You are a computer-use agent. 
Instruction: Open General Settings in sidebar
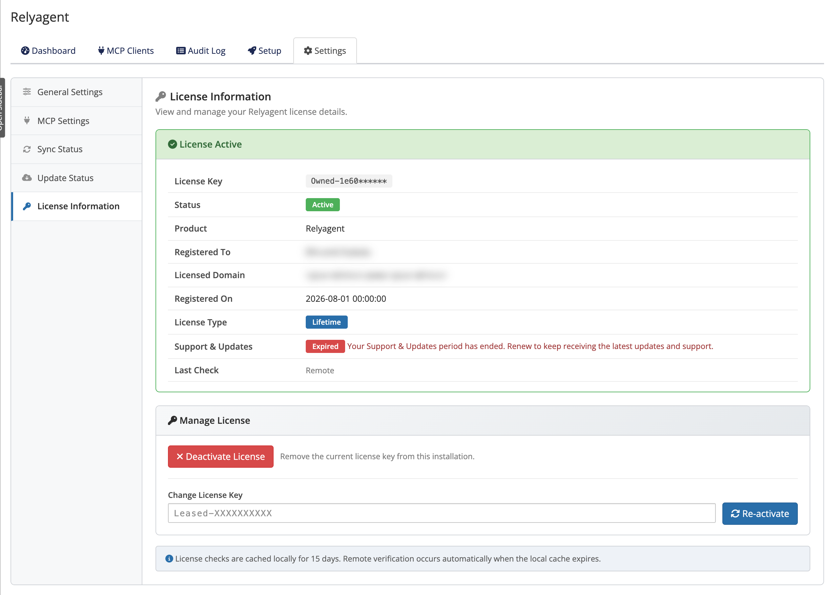pyautogui.click(x=77, y=92)
